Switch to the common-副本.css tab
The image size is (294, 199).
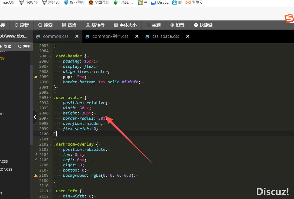(110, 36)
